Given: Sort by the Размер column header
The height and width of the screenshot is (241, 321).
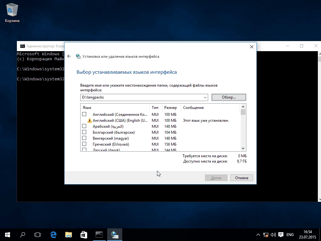Looking at the screenshot, I should (171, 108).
